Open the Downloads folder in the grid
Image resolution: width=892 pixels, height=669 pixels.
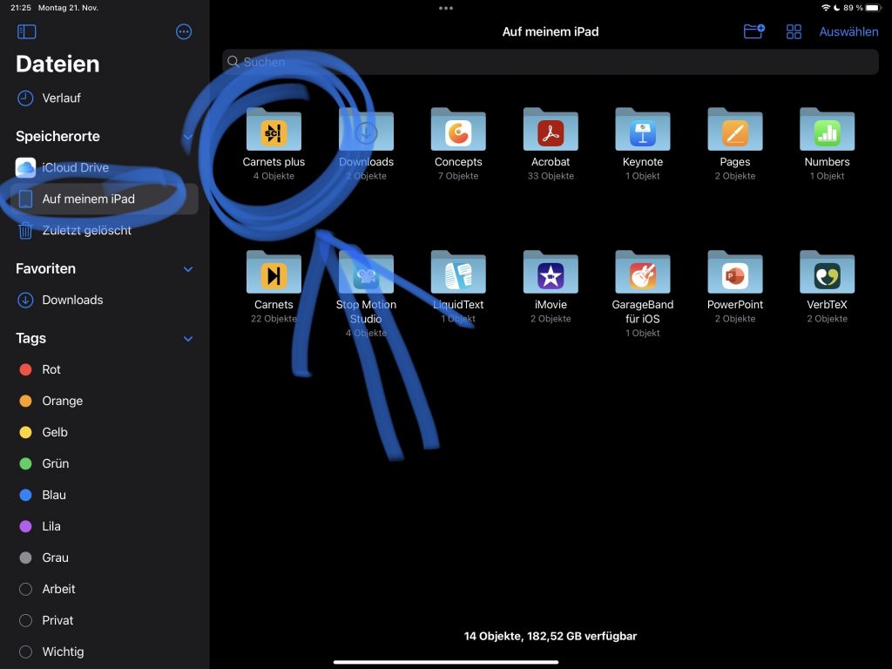pyautogui.click(x=366, y=144)
